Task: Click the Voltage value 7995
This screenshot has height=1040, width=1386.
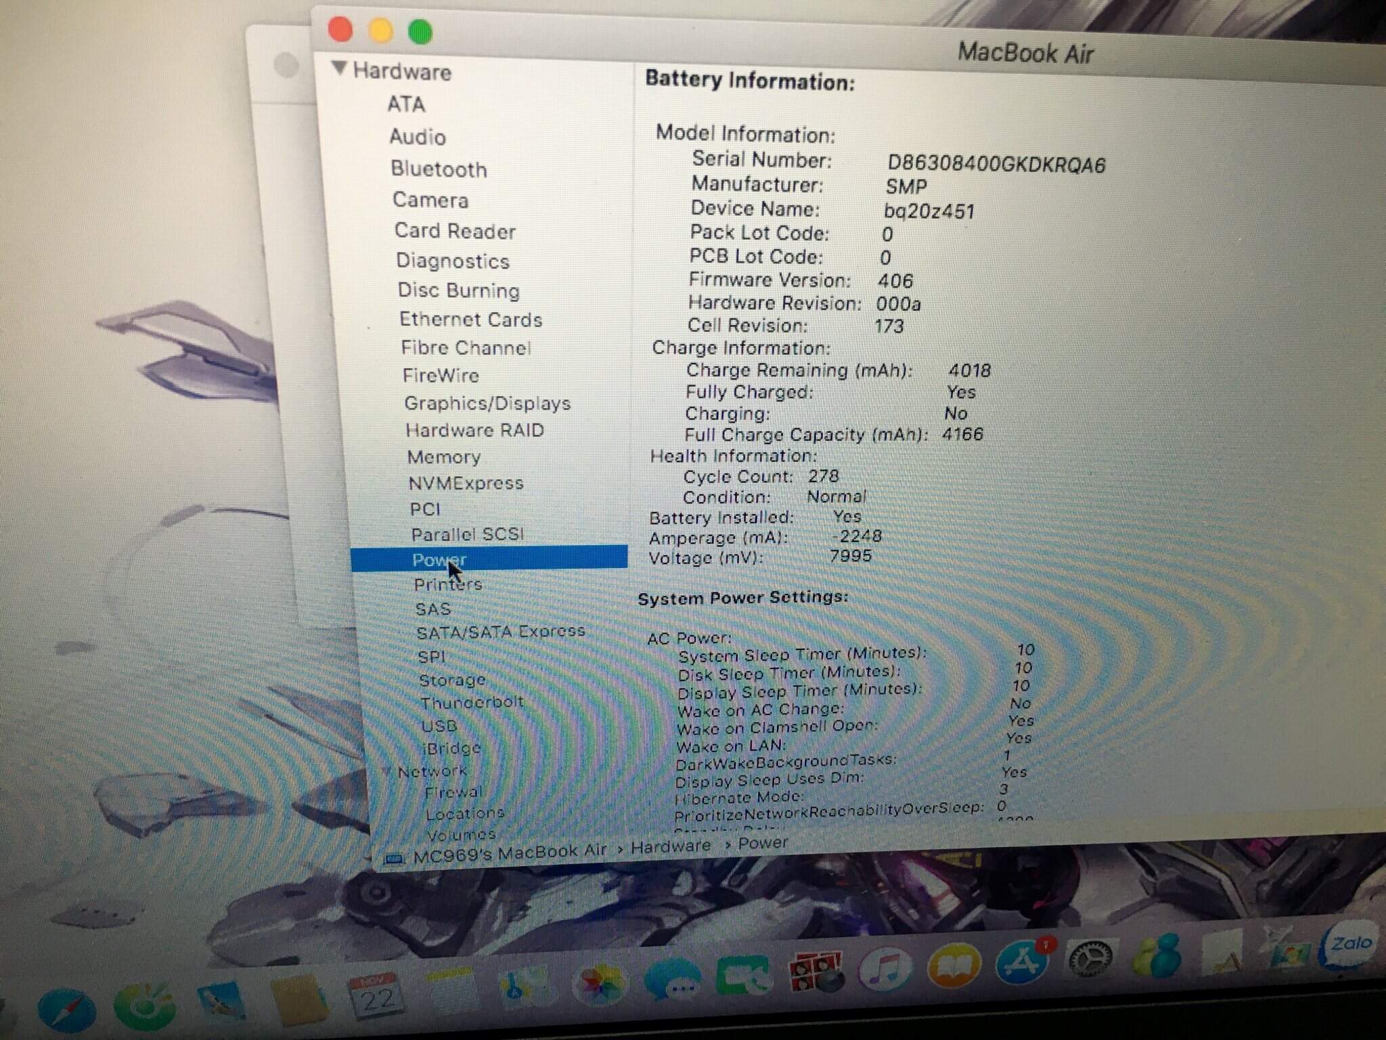Action: [x=851, y=556]
